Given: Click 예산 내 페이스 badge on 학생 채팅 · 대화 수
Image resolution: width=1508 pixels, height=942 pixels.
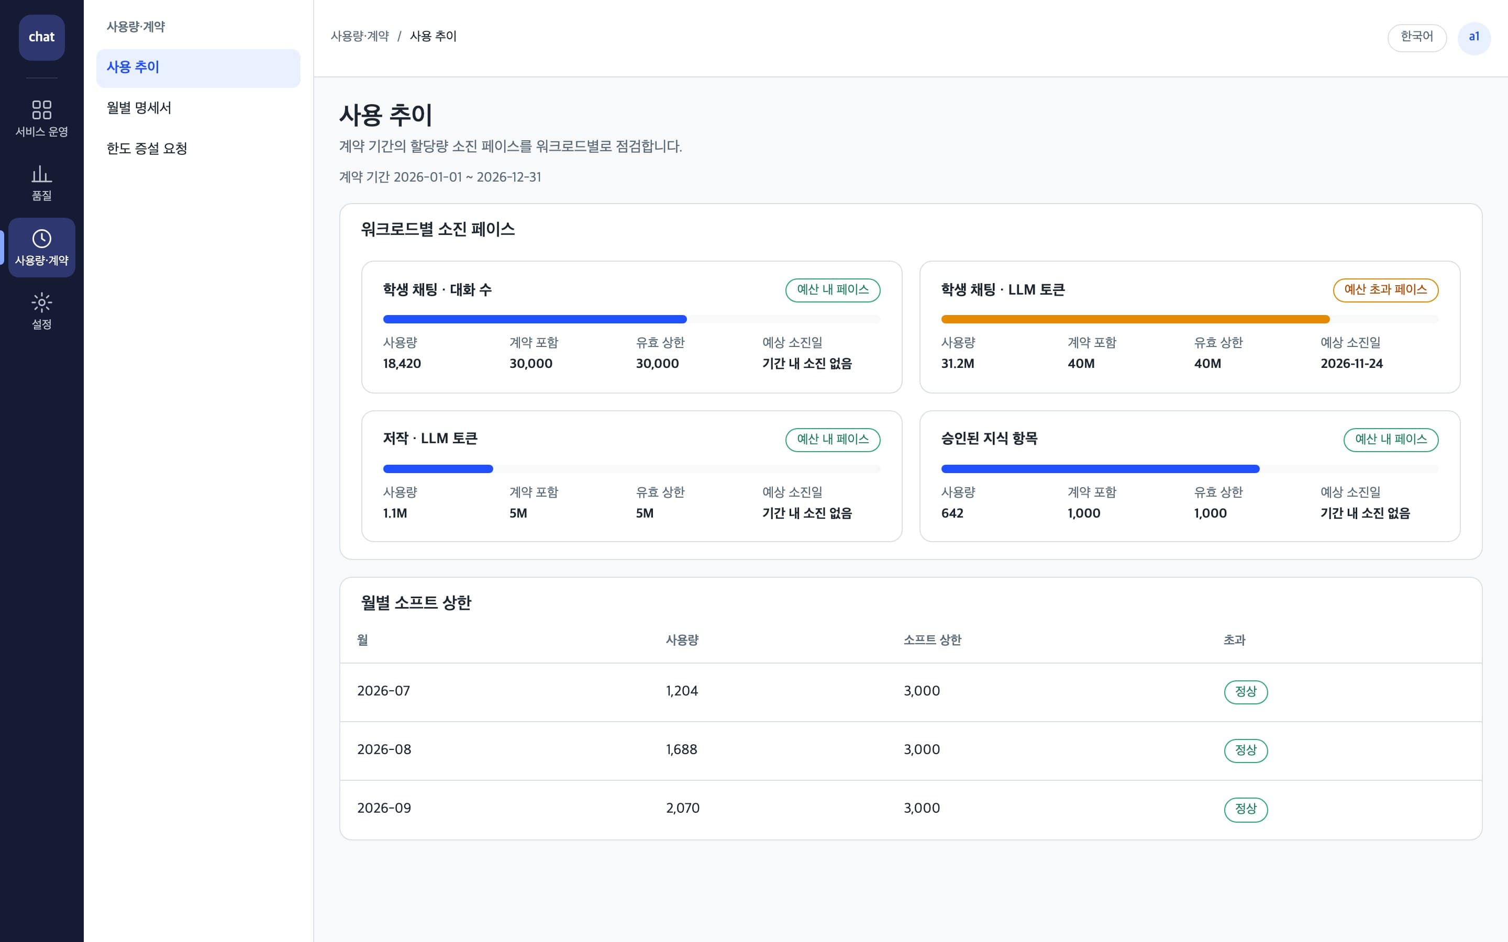Looking at the screenshot, I should coord(833,290).
